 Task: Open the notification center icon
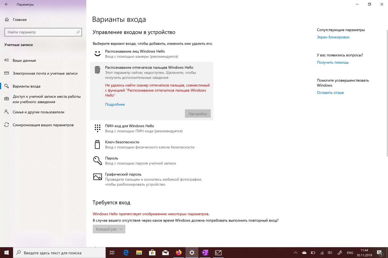coord(380,252)
